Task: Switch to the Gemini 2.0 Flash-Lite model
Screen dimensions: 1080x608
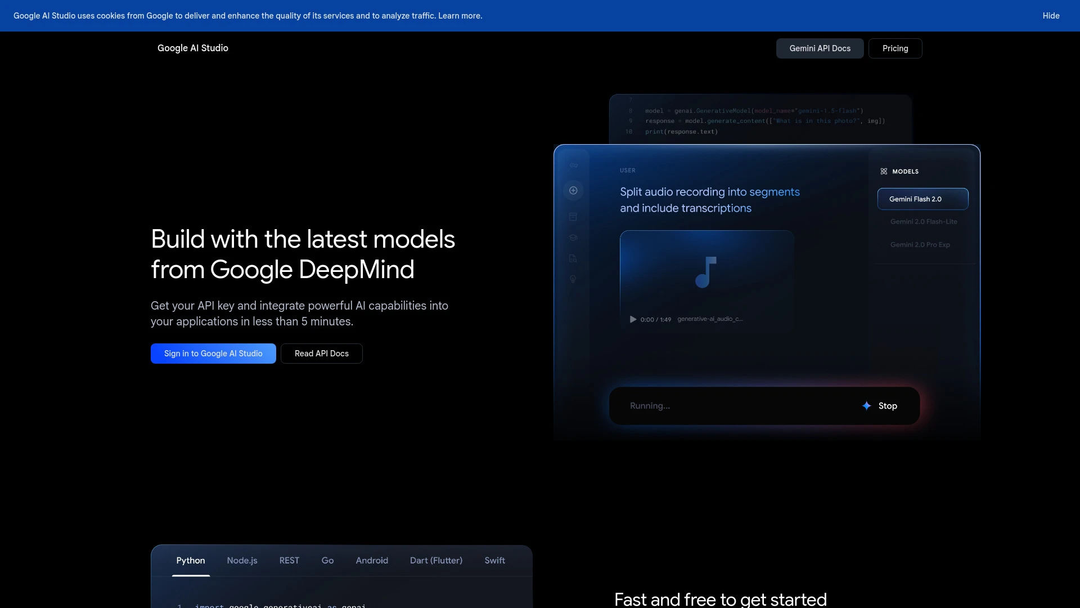Action: tap(923, 221)
